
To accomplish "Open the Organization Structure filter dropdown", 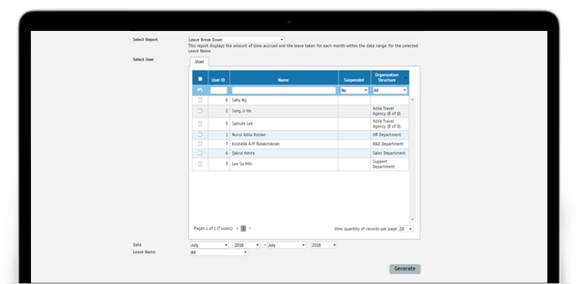I will 390,91.
